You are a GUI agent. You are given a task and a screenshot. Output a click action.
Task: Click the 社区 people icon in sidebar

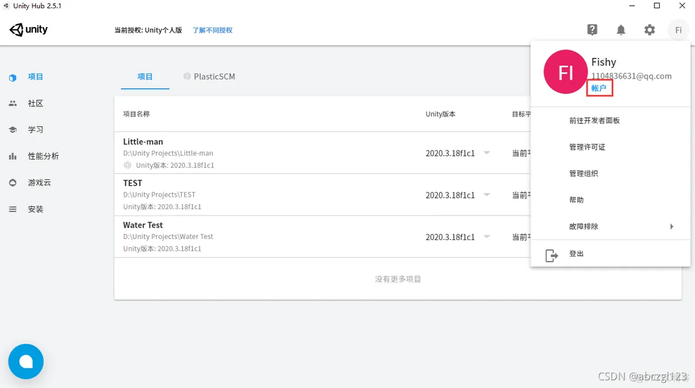[12, 103]
